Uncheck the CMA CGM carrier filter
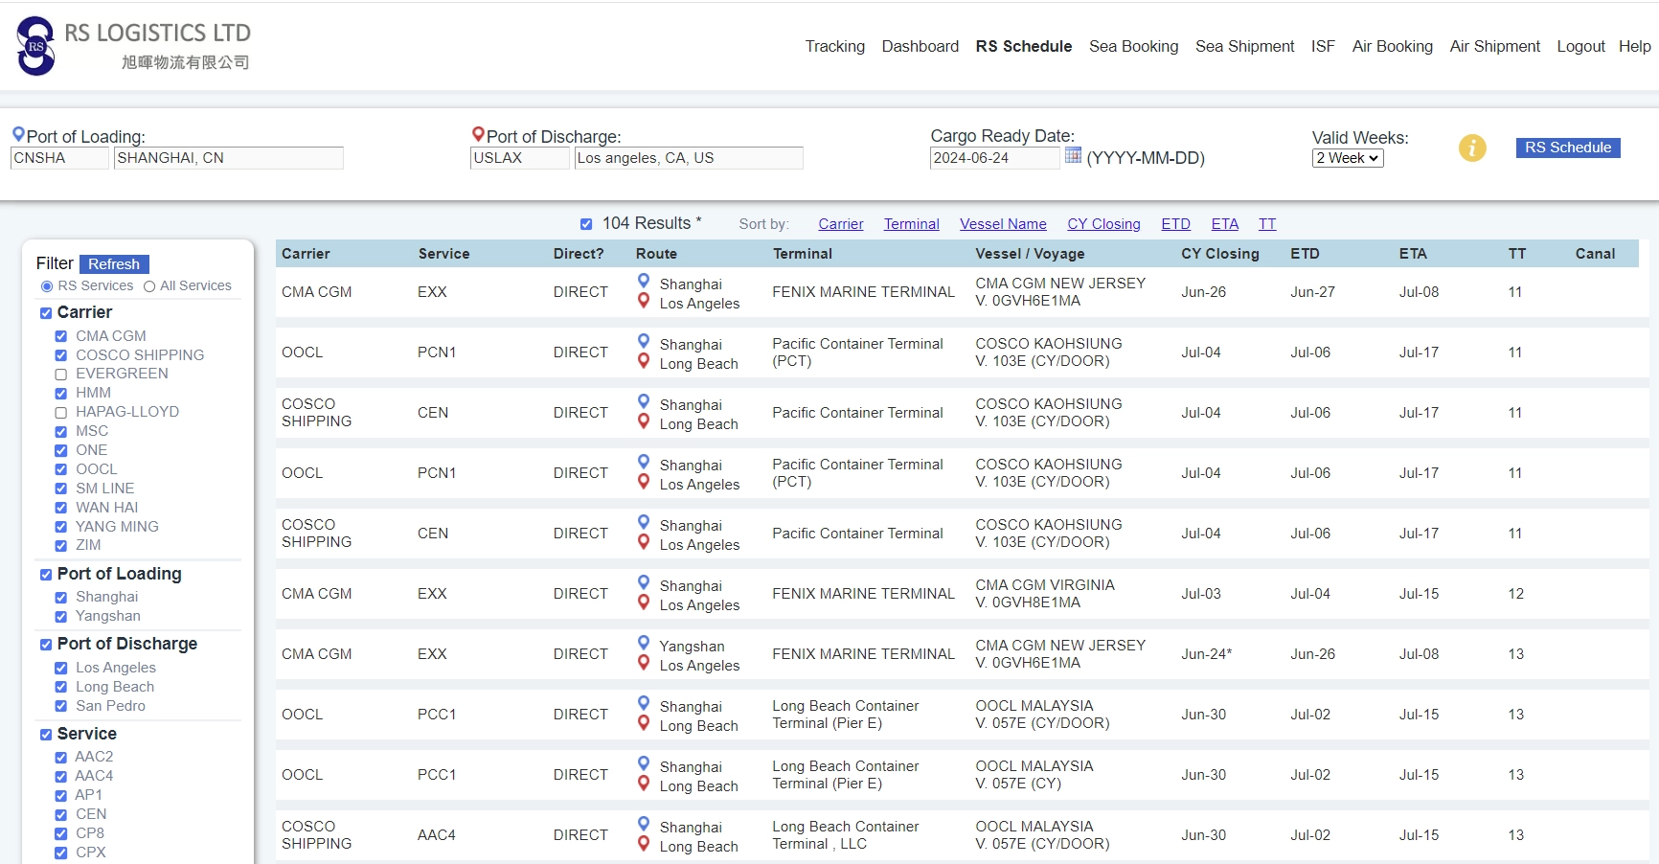1659x864 pixels. click(61, 336)
